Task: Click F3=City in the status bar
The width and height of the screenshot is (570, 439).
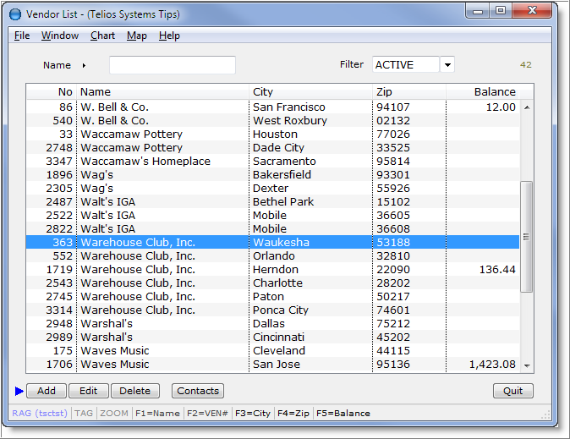Action: pyautogui.click(x=252, y=414)
